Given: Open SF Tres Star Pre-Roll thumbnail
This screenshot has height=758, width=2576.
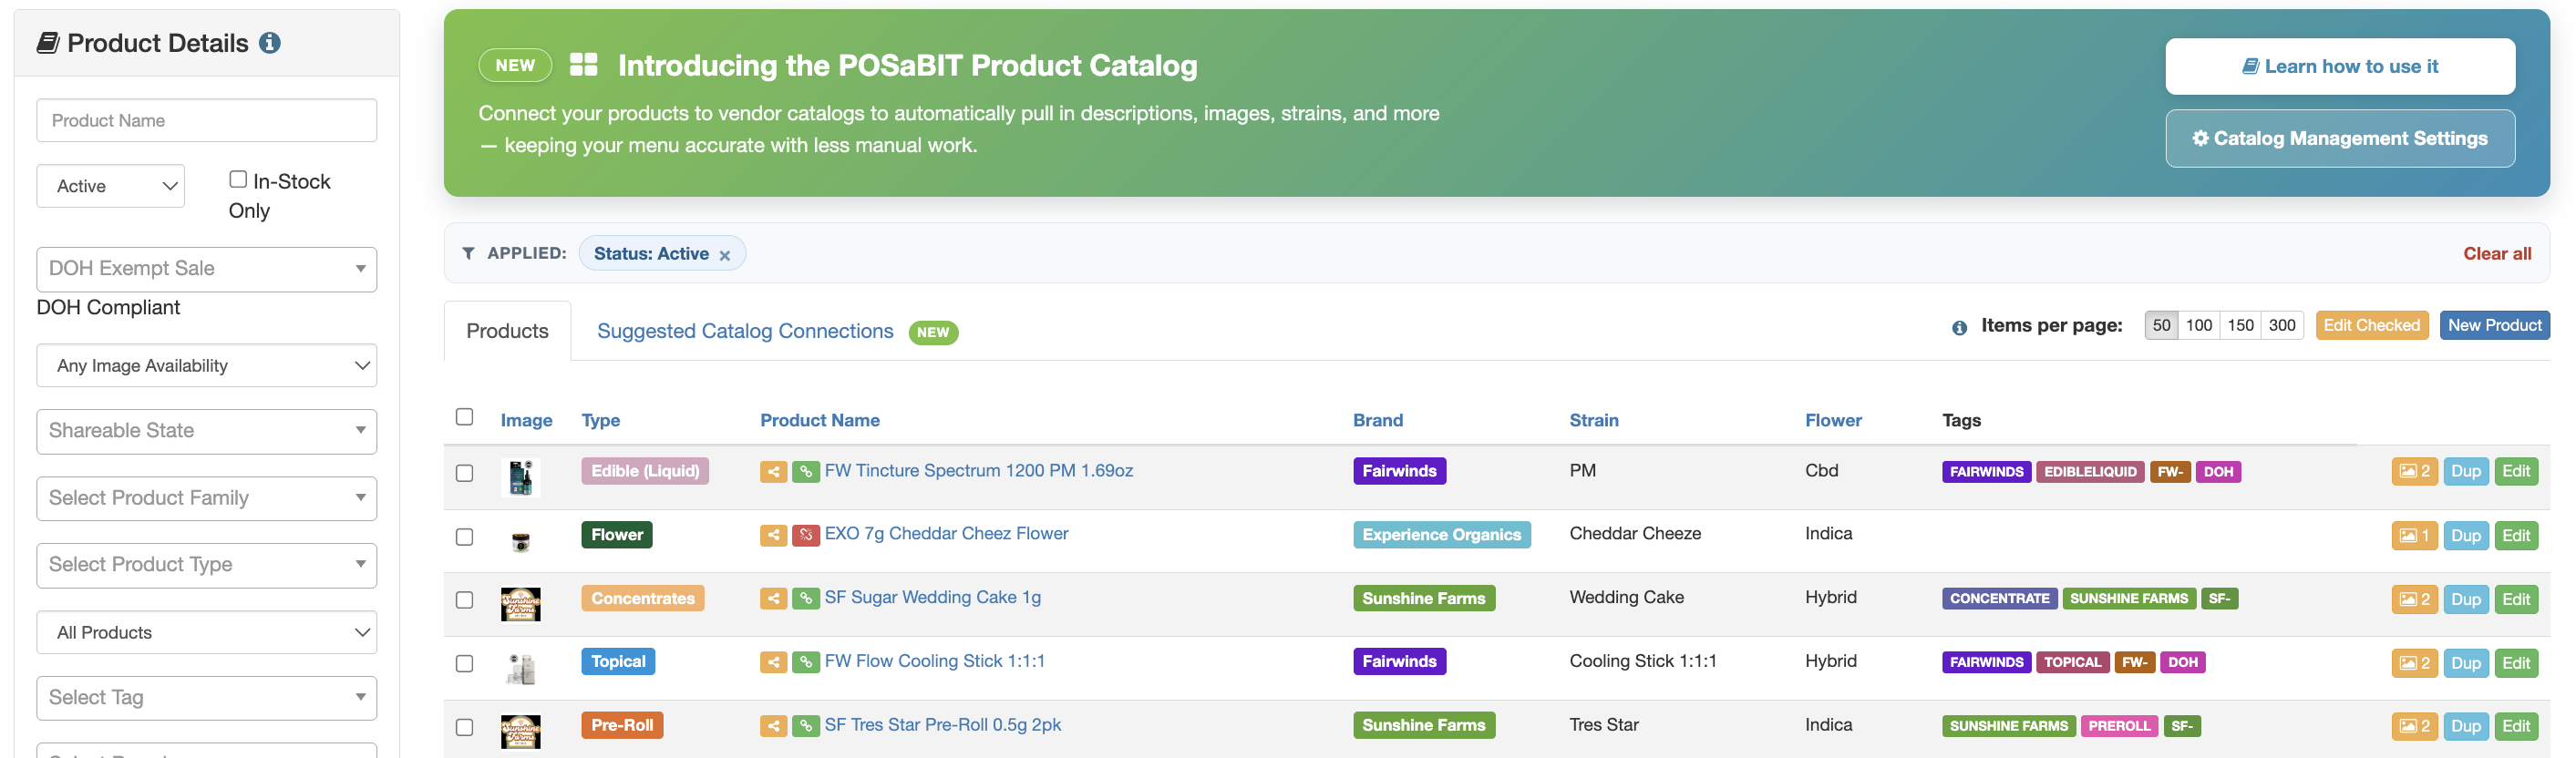Looking at the screenshot, I should tap(520, 731).
